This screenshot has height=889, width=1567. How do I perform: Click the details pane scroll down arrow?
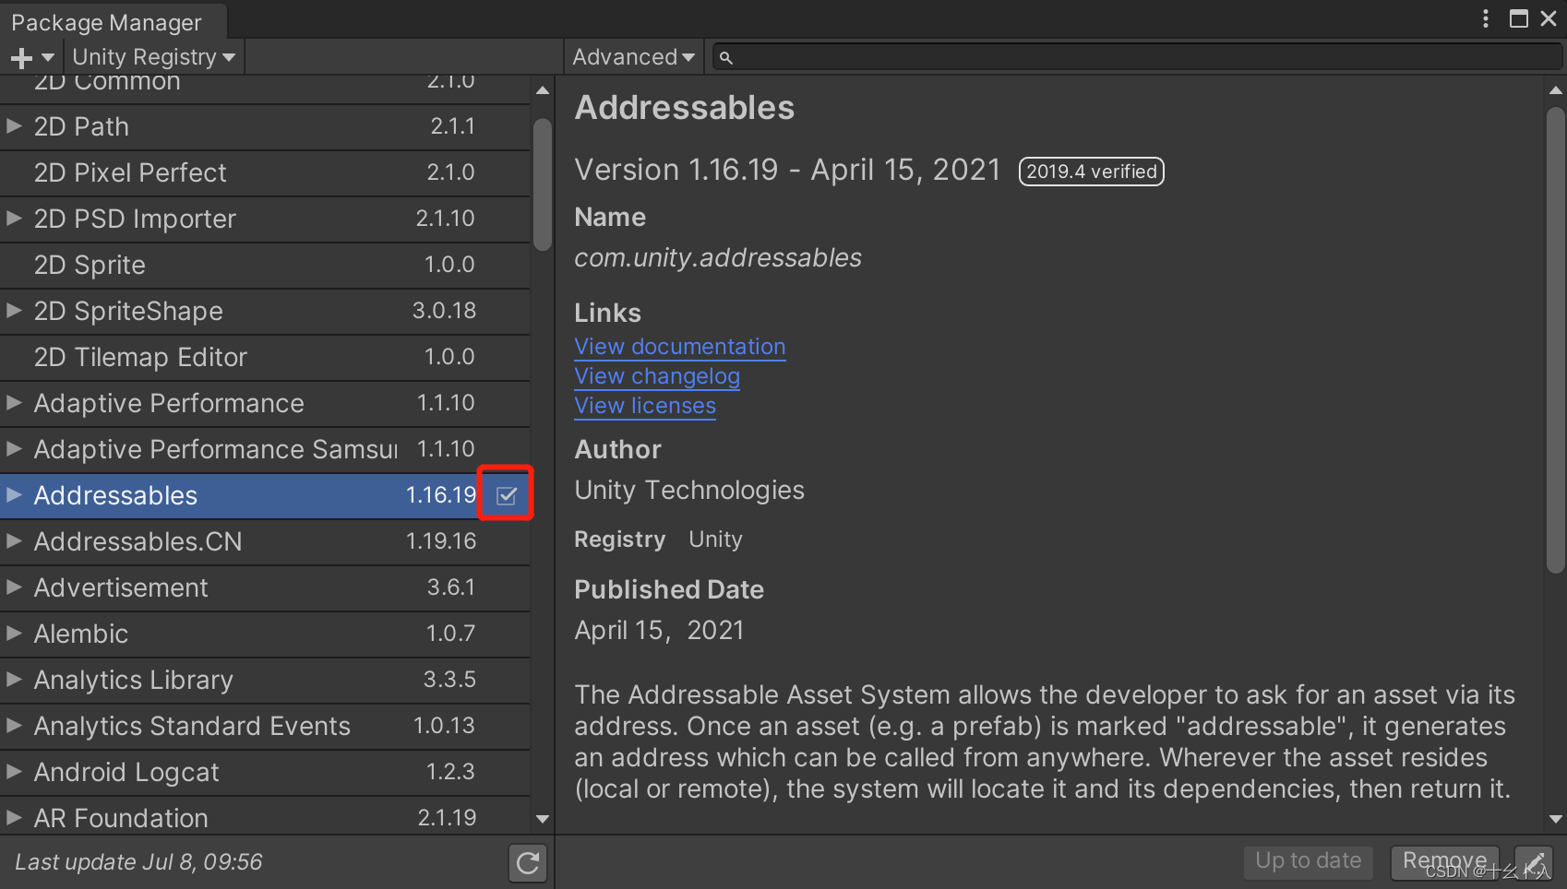[x=1556, y=819]
